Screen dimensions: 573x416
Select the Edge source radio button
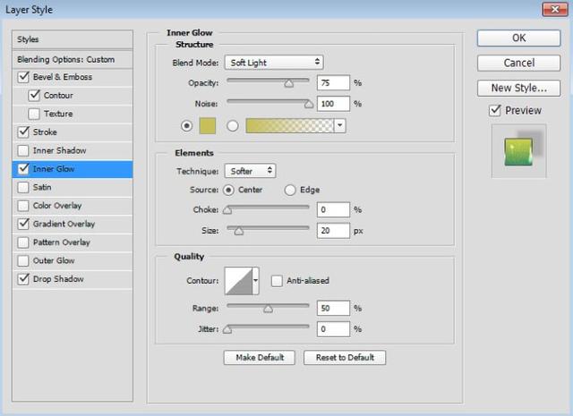click(290, 190)
